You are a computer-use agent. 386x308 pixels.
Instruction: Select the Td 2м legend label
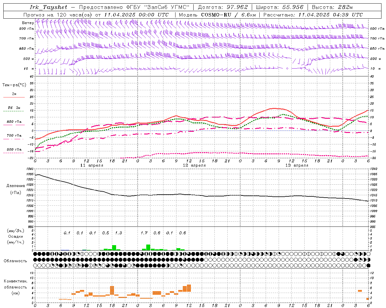[x=14, y=108]
